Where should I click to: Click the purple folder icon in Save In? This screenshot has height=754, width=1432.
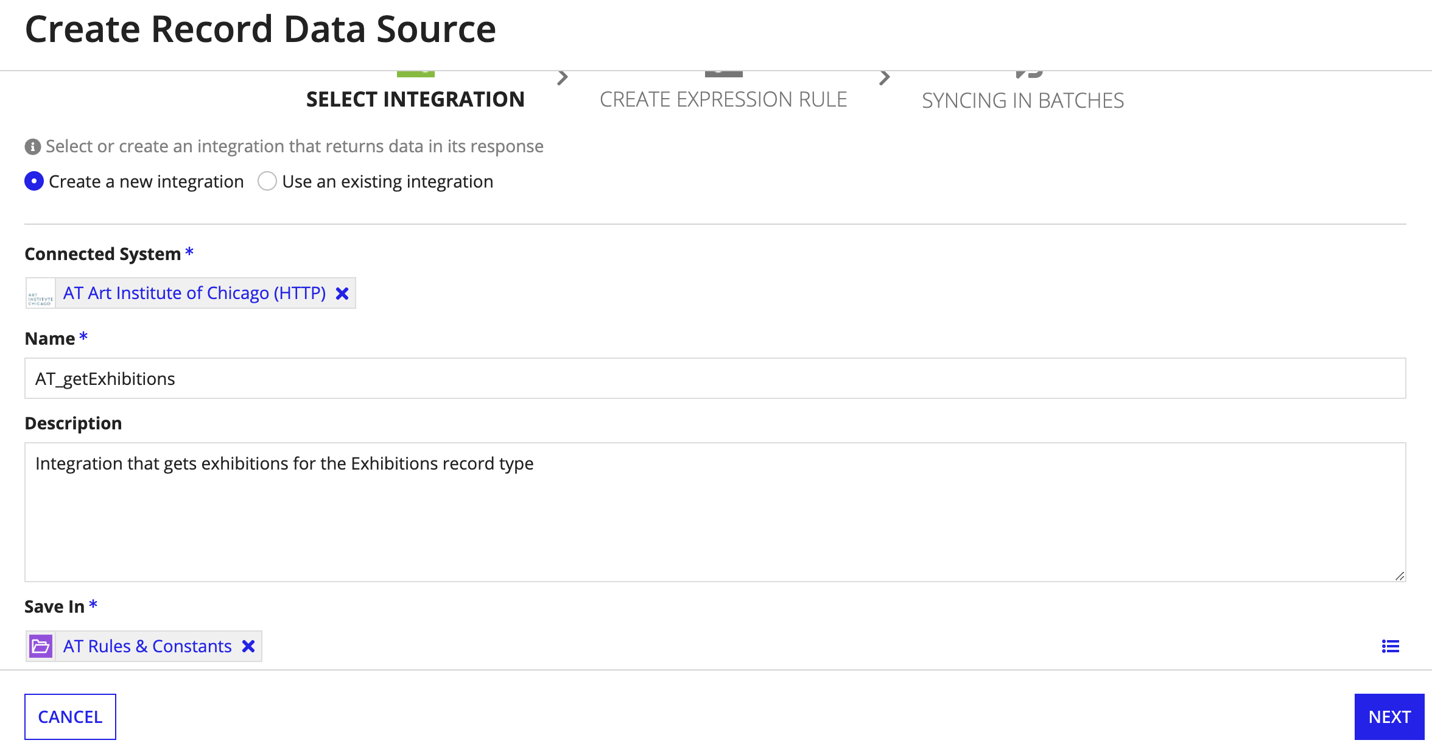point(41,646)
